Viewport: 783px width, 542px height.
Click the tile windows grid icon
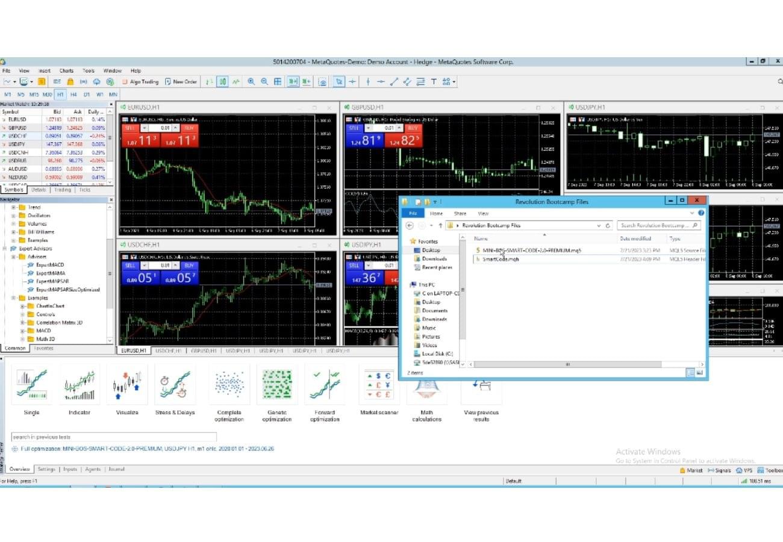(278, 82)
